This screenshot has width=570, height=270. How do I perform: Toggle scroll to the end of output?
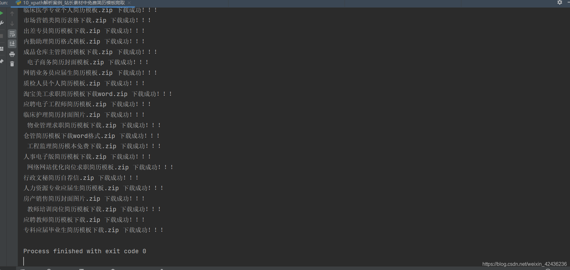12,43
